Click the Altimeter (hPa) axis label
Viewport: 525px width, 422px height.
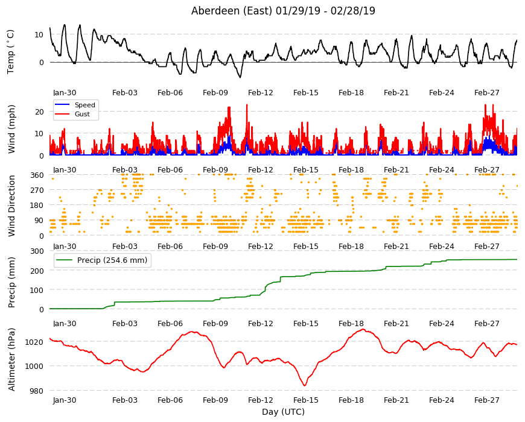click(x=11, y=359)
